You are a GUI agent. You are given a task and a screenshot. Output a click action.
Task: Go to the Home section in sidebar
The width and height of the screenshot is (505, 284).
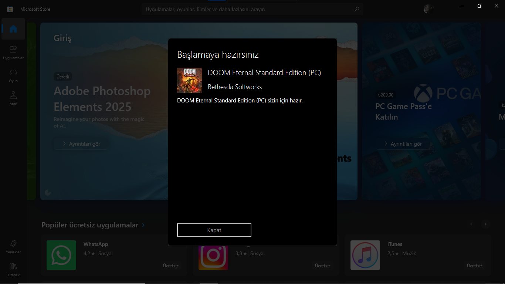pos(13,29)
